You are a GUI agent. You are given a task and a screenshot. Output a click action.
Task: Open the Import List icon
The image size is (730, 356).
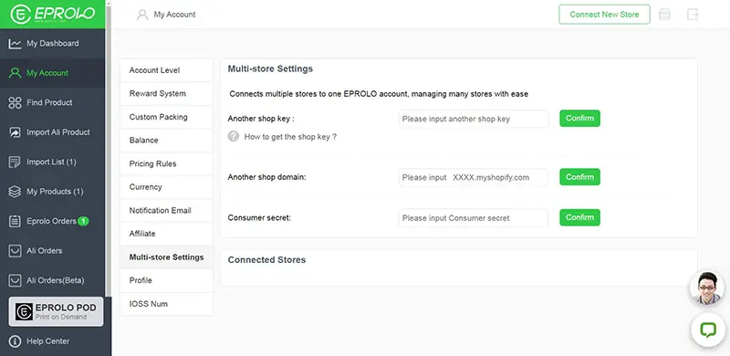pos(15,162)
